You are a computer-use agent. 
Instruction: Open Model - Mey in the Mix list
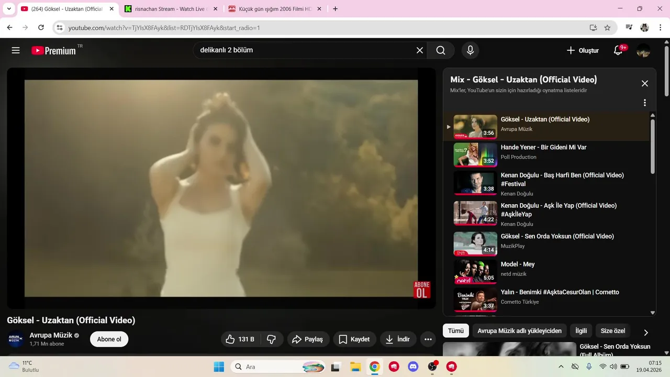[518, 264]
